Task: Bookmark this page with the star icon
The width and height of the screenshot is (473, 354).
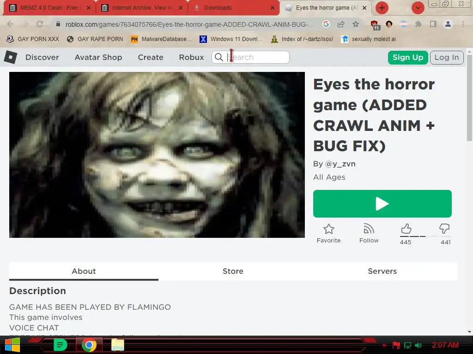Action: tap(356, 24)
